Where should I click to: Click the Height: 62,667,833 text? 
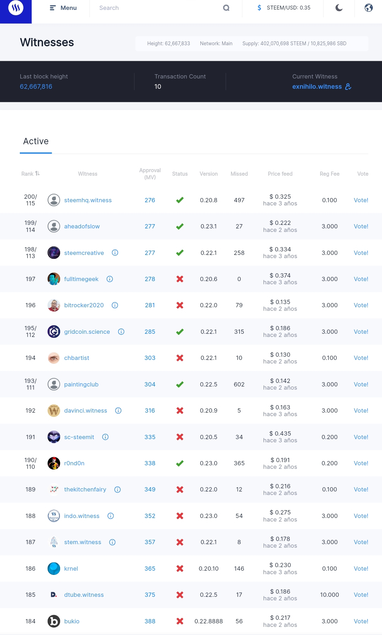(169, 43)
